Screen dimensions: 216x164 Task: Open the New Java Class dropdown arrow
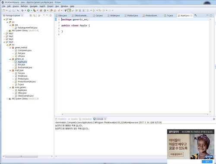(x=48, y=10)
